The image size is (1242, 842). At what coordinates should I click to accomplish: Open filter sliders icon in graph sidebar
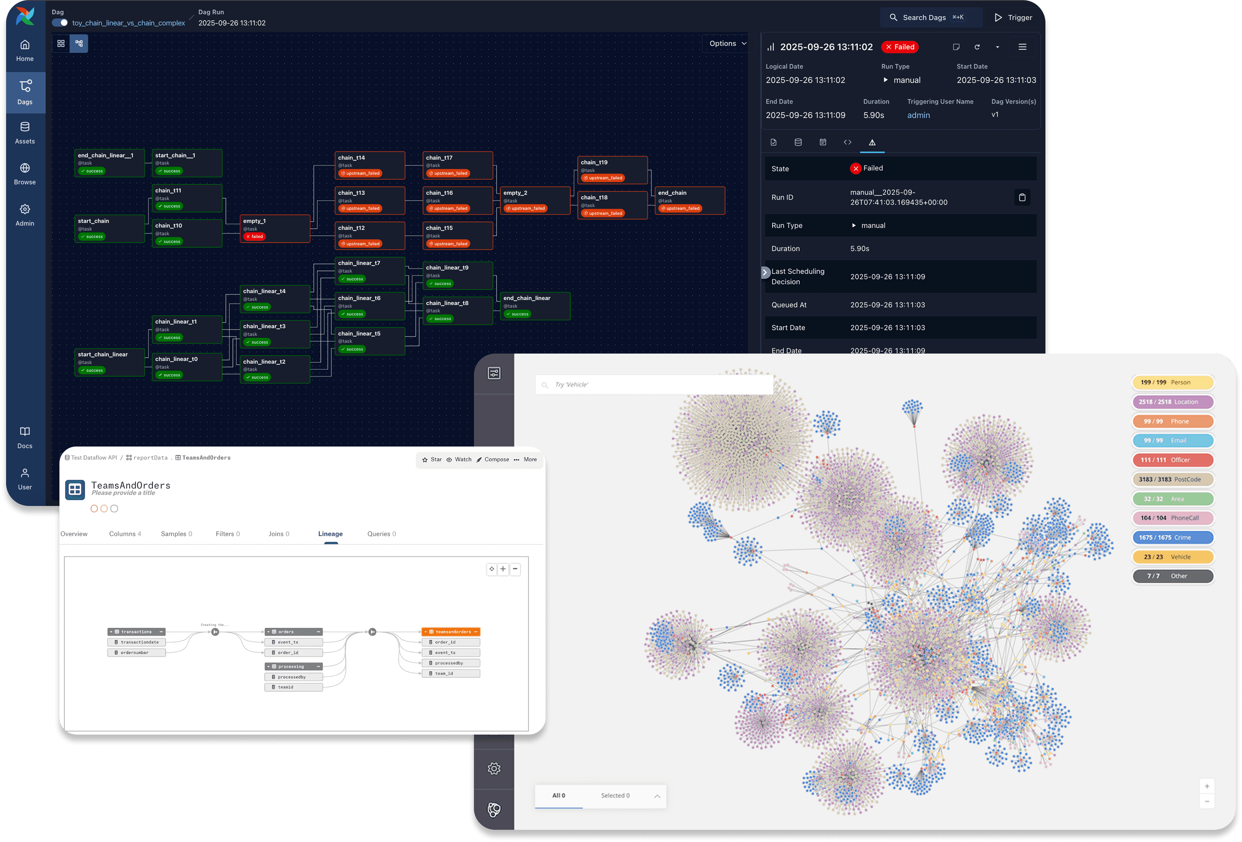point(494,373)
